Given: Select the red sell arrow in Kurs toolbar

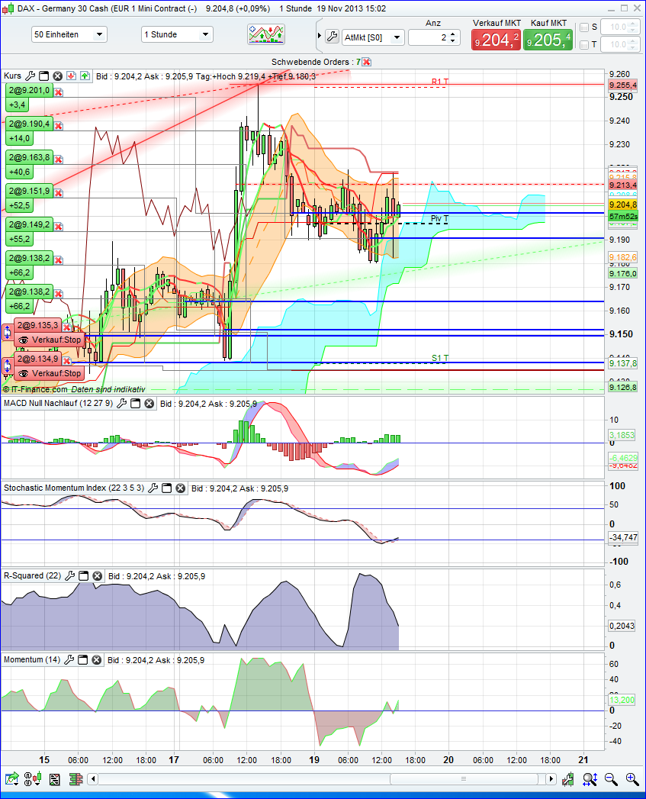Looking at the screenshot, I should [x=70, y=76].
